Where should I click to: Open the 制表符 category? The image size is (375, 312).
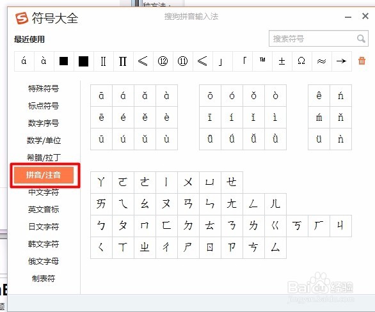(44, 278)
